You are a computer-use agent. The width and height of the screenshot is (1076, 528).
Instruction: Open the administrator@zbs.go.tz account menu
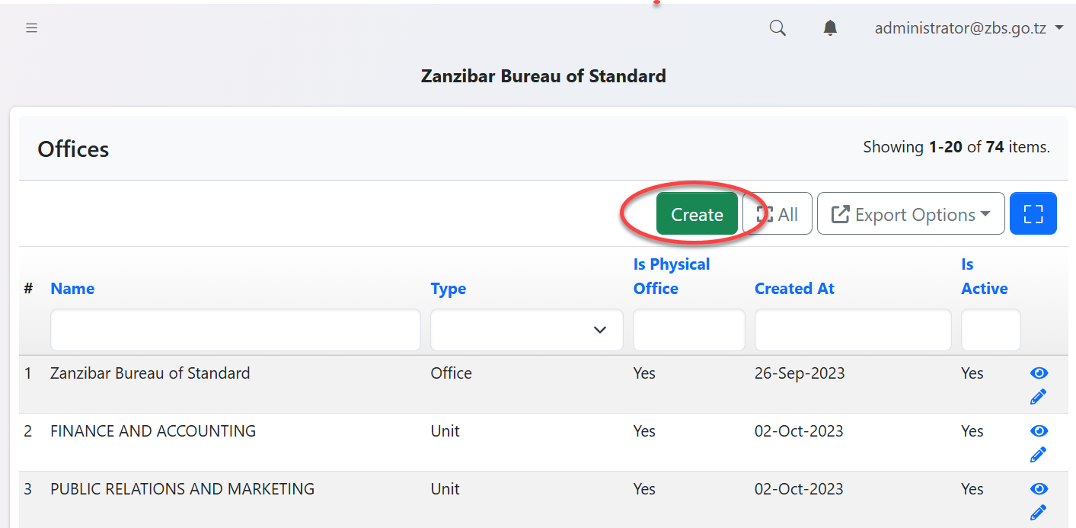[968, 28]
